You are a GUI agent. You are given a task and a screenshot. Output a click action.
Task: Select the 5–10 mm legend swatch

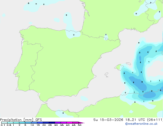[x=28, y=123]
